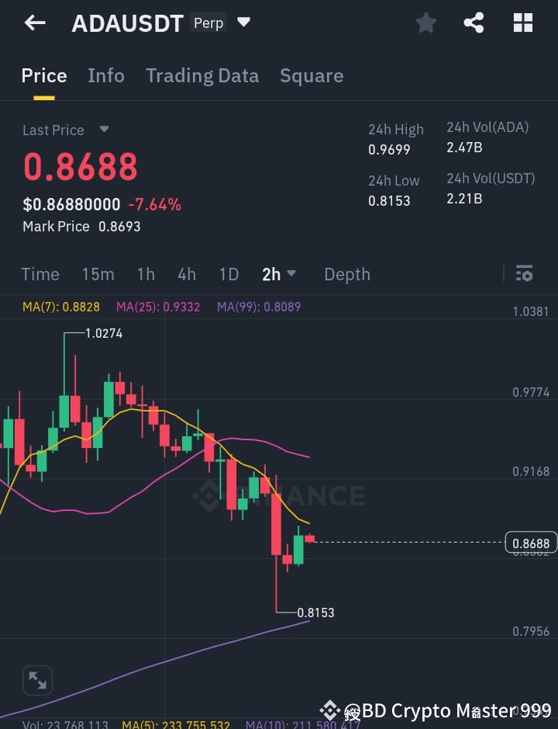
Task: Open the Trading Data tab
Action: (x=202, y=75)
